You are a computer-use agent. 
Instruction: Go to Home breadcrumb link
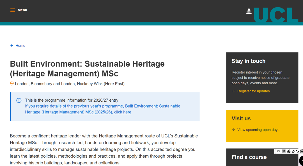click(20, 46)
